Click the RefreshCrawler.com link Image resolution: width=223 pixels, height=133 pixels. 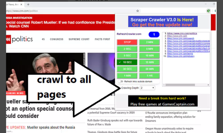[x=129, y=34]
